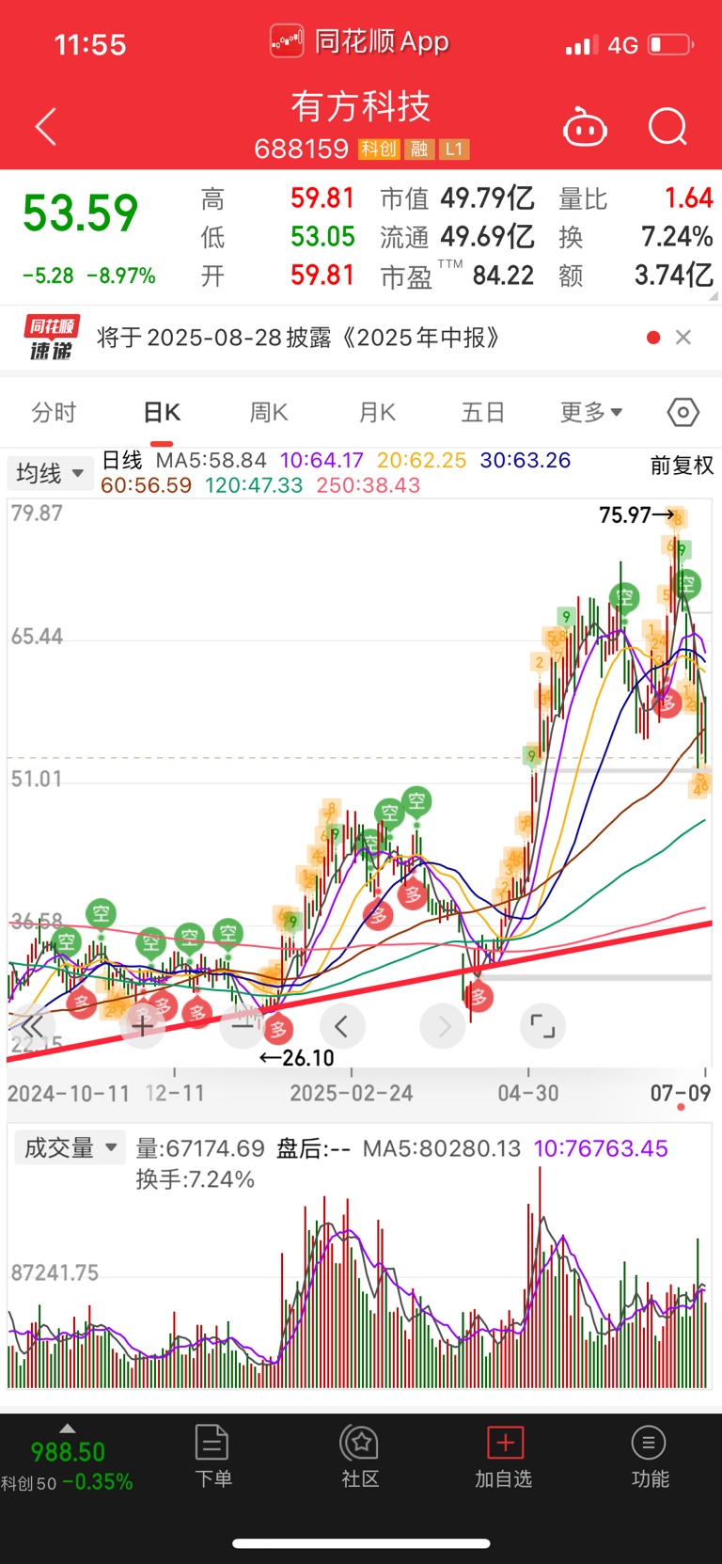Viewport: 722px width, 1564px height.
Task: Open chart settings hexagon icon
Action: coord(683,412)
